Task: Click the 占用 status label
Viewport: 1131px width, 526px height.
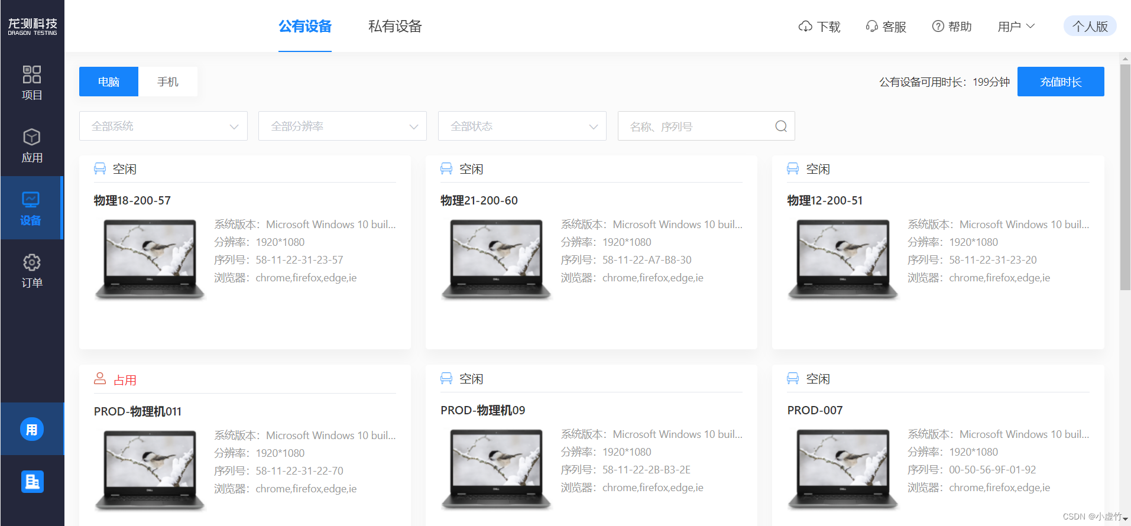Action: point(125,380)
